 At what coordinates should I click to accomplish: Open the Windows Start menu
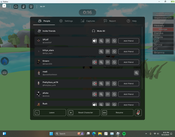pos(51,133)
